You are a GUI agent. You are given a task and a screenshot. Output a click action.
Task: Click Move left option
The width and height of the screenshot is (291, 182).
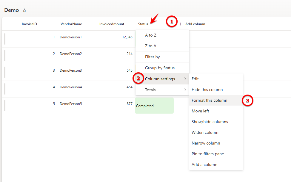click(200, 111)
